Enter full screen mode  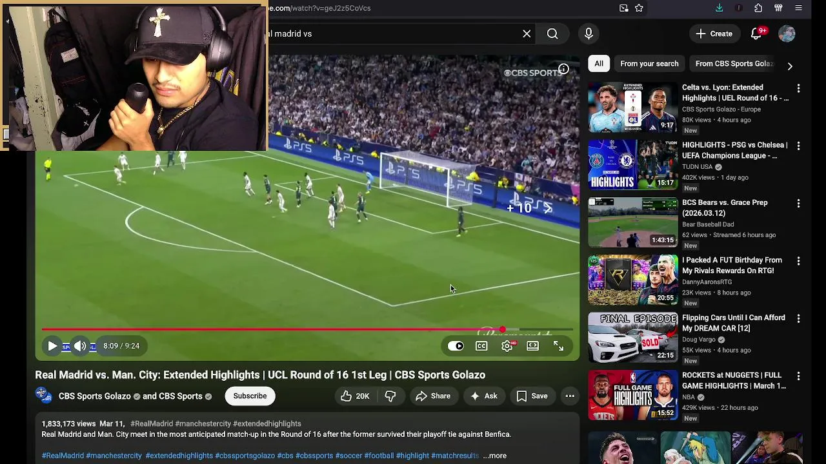tap(558, 346)
